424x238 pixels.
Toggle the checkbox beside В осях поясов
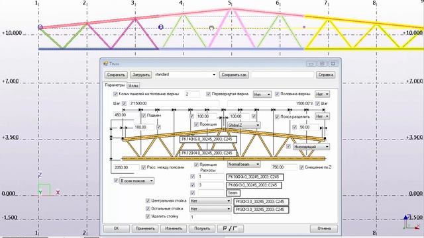pyautogui.click(x=116, y=180)
